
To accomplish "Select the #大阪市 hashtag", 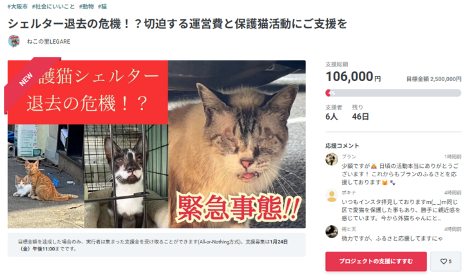I will pyautogui.click(x=17, y=6).
